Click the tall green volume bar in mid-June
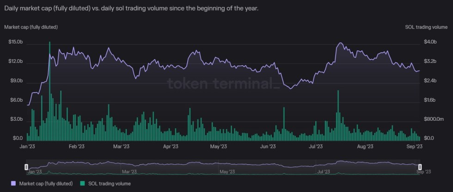Image resolution: width=453 pixels, height=192 pixels. (x=284, y=124)
